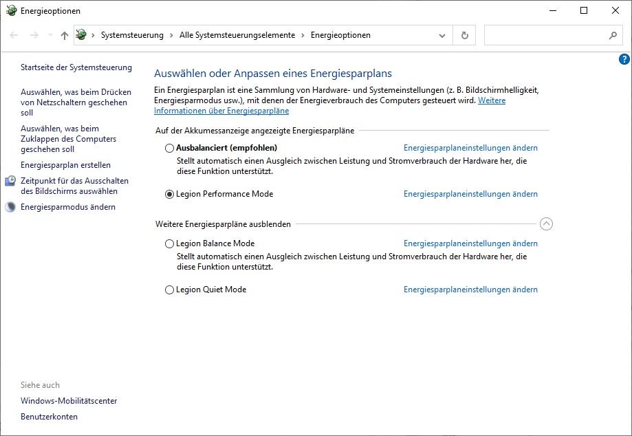Select Energieoptionen breadcrumb in address bar
The height and width of the screenshot is (436, 632).
pos(340,35)
